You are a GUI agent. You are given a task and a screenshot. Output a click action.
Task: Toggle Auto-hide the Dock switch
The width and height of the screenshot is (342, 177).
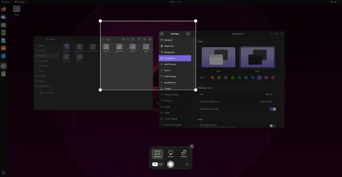pos(273,126)
